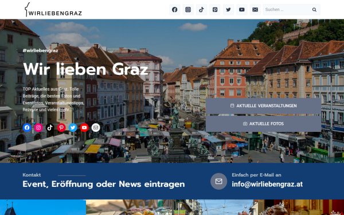Open the Instagram icon in the header
This screenshot has width=344, height=215.
click(188, 10)
